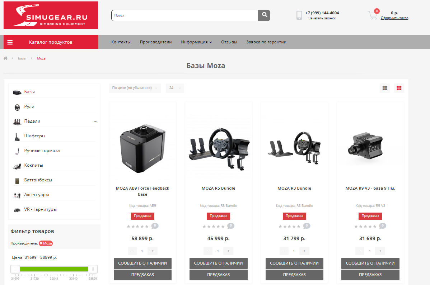Image resolution: width=430 pixels, height=285 pixels.
Task: Open reviews bubble for MOZA AB9
Action: point(155,226)
